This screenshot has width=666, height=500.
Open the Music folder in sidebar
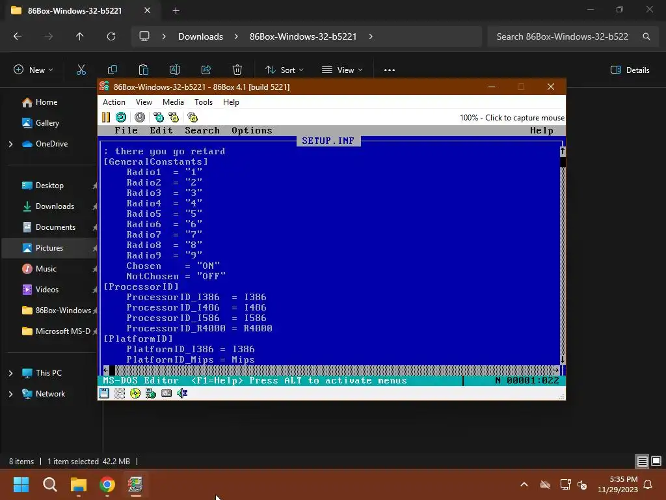(x=46, y=269)
